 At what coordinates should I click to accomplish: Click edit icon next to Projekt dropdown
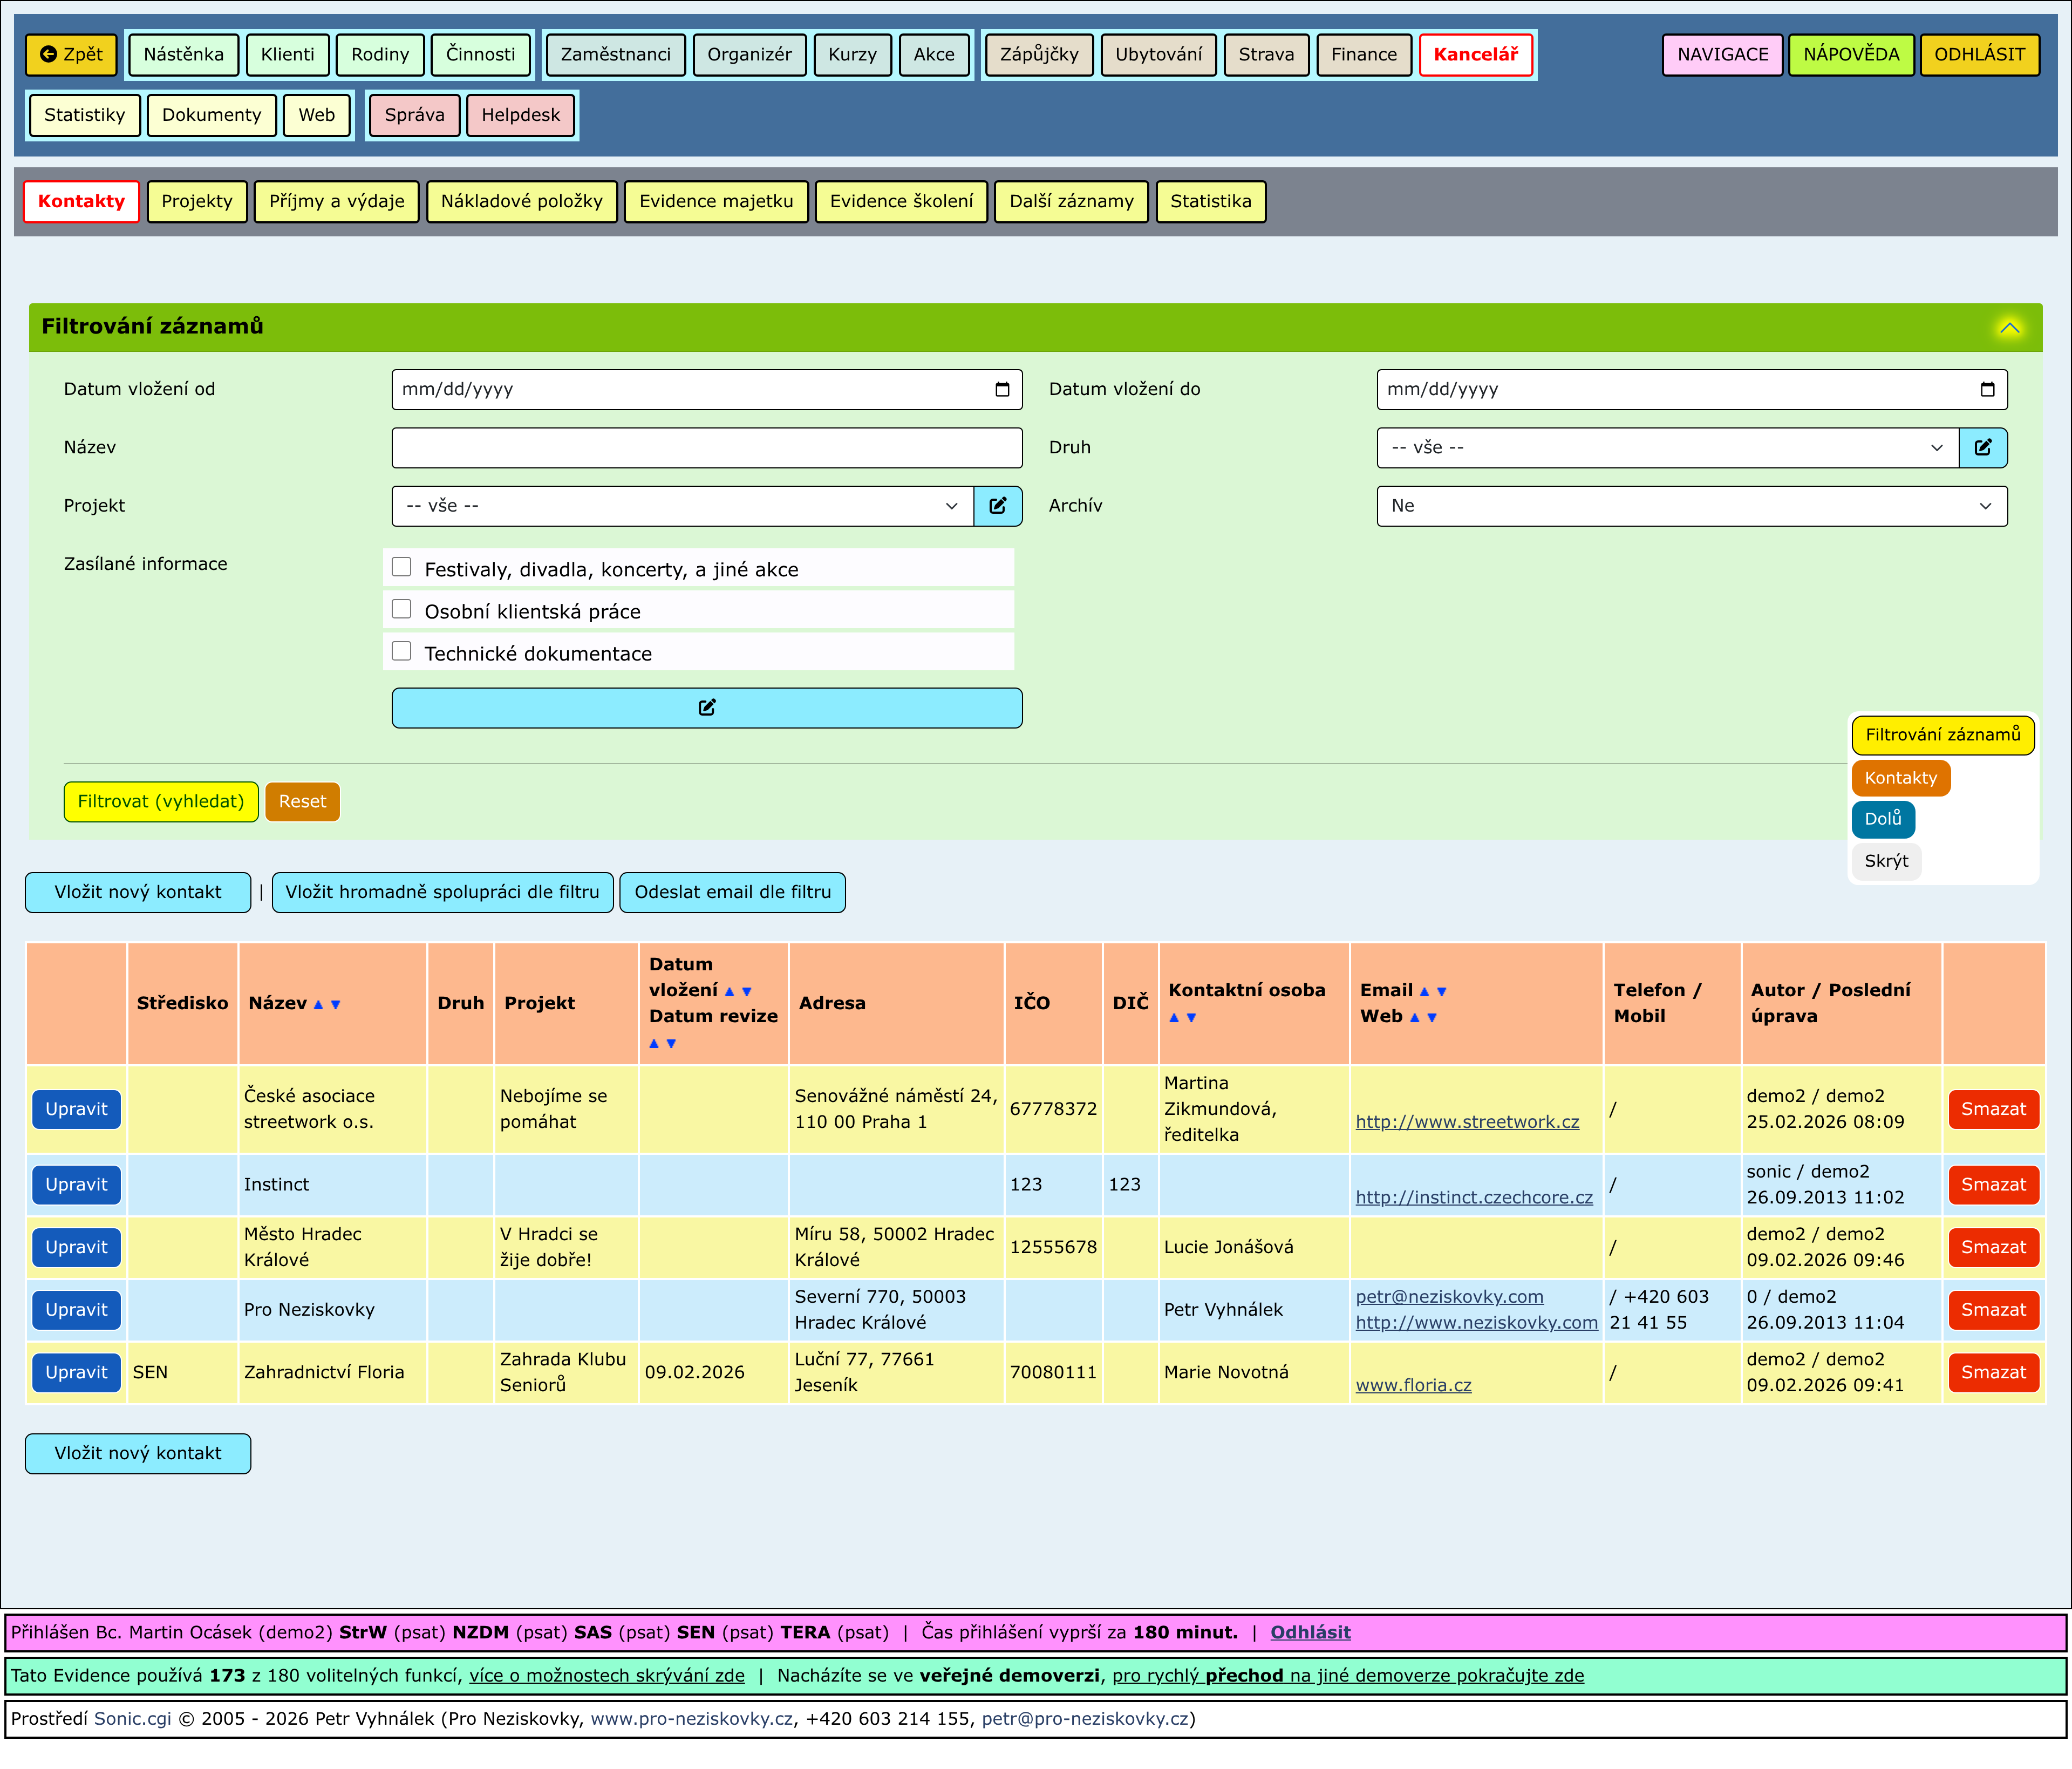[x=997, y=506]
